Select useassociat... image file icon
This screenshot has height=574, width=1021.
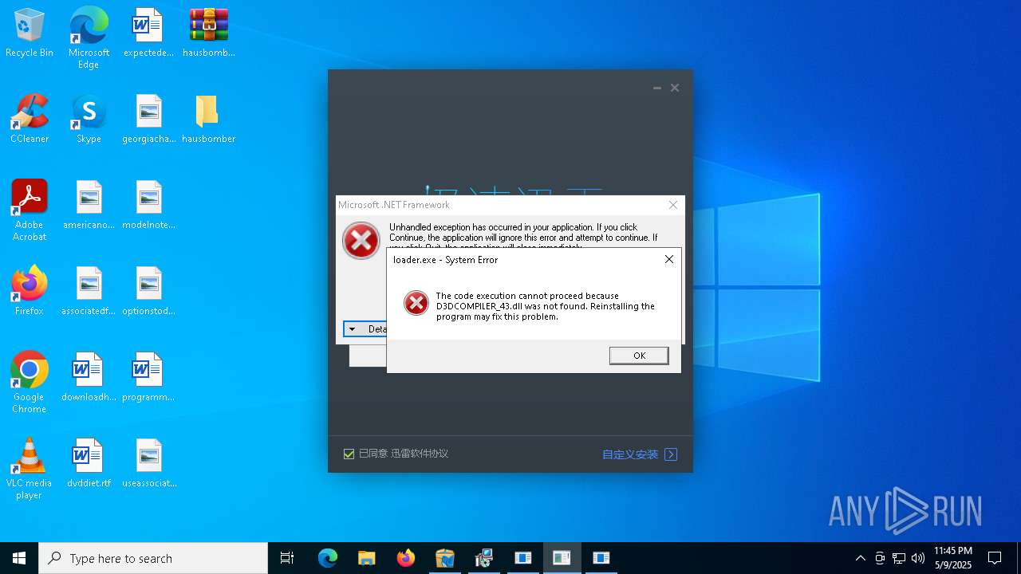(x=148, y=464)
